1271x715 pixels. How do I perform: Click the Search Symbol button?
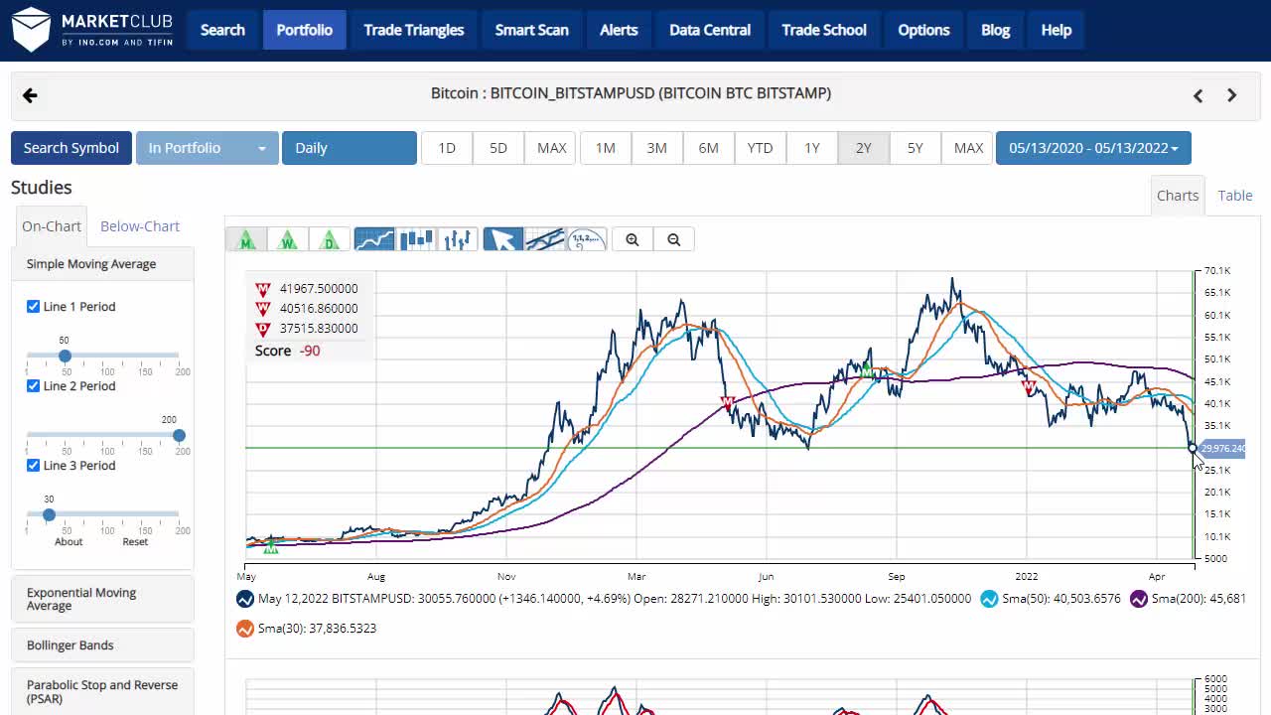71,148
